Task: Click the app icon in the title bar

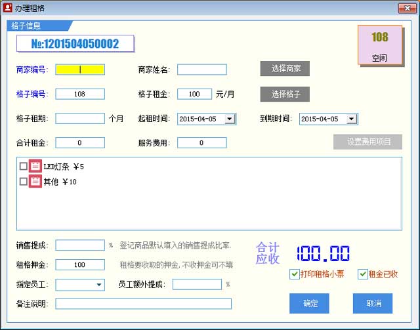Action: coord(7,7)
